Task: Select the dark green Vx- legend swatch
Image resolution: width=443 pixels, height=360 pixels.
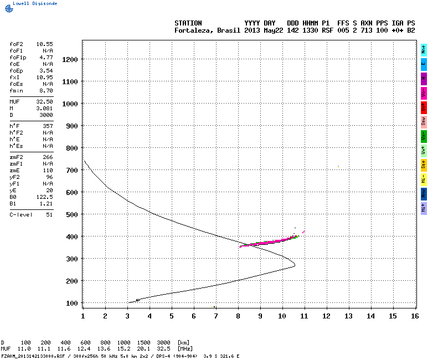Action: [x=424, y=136]
